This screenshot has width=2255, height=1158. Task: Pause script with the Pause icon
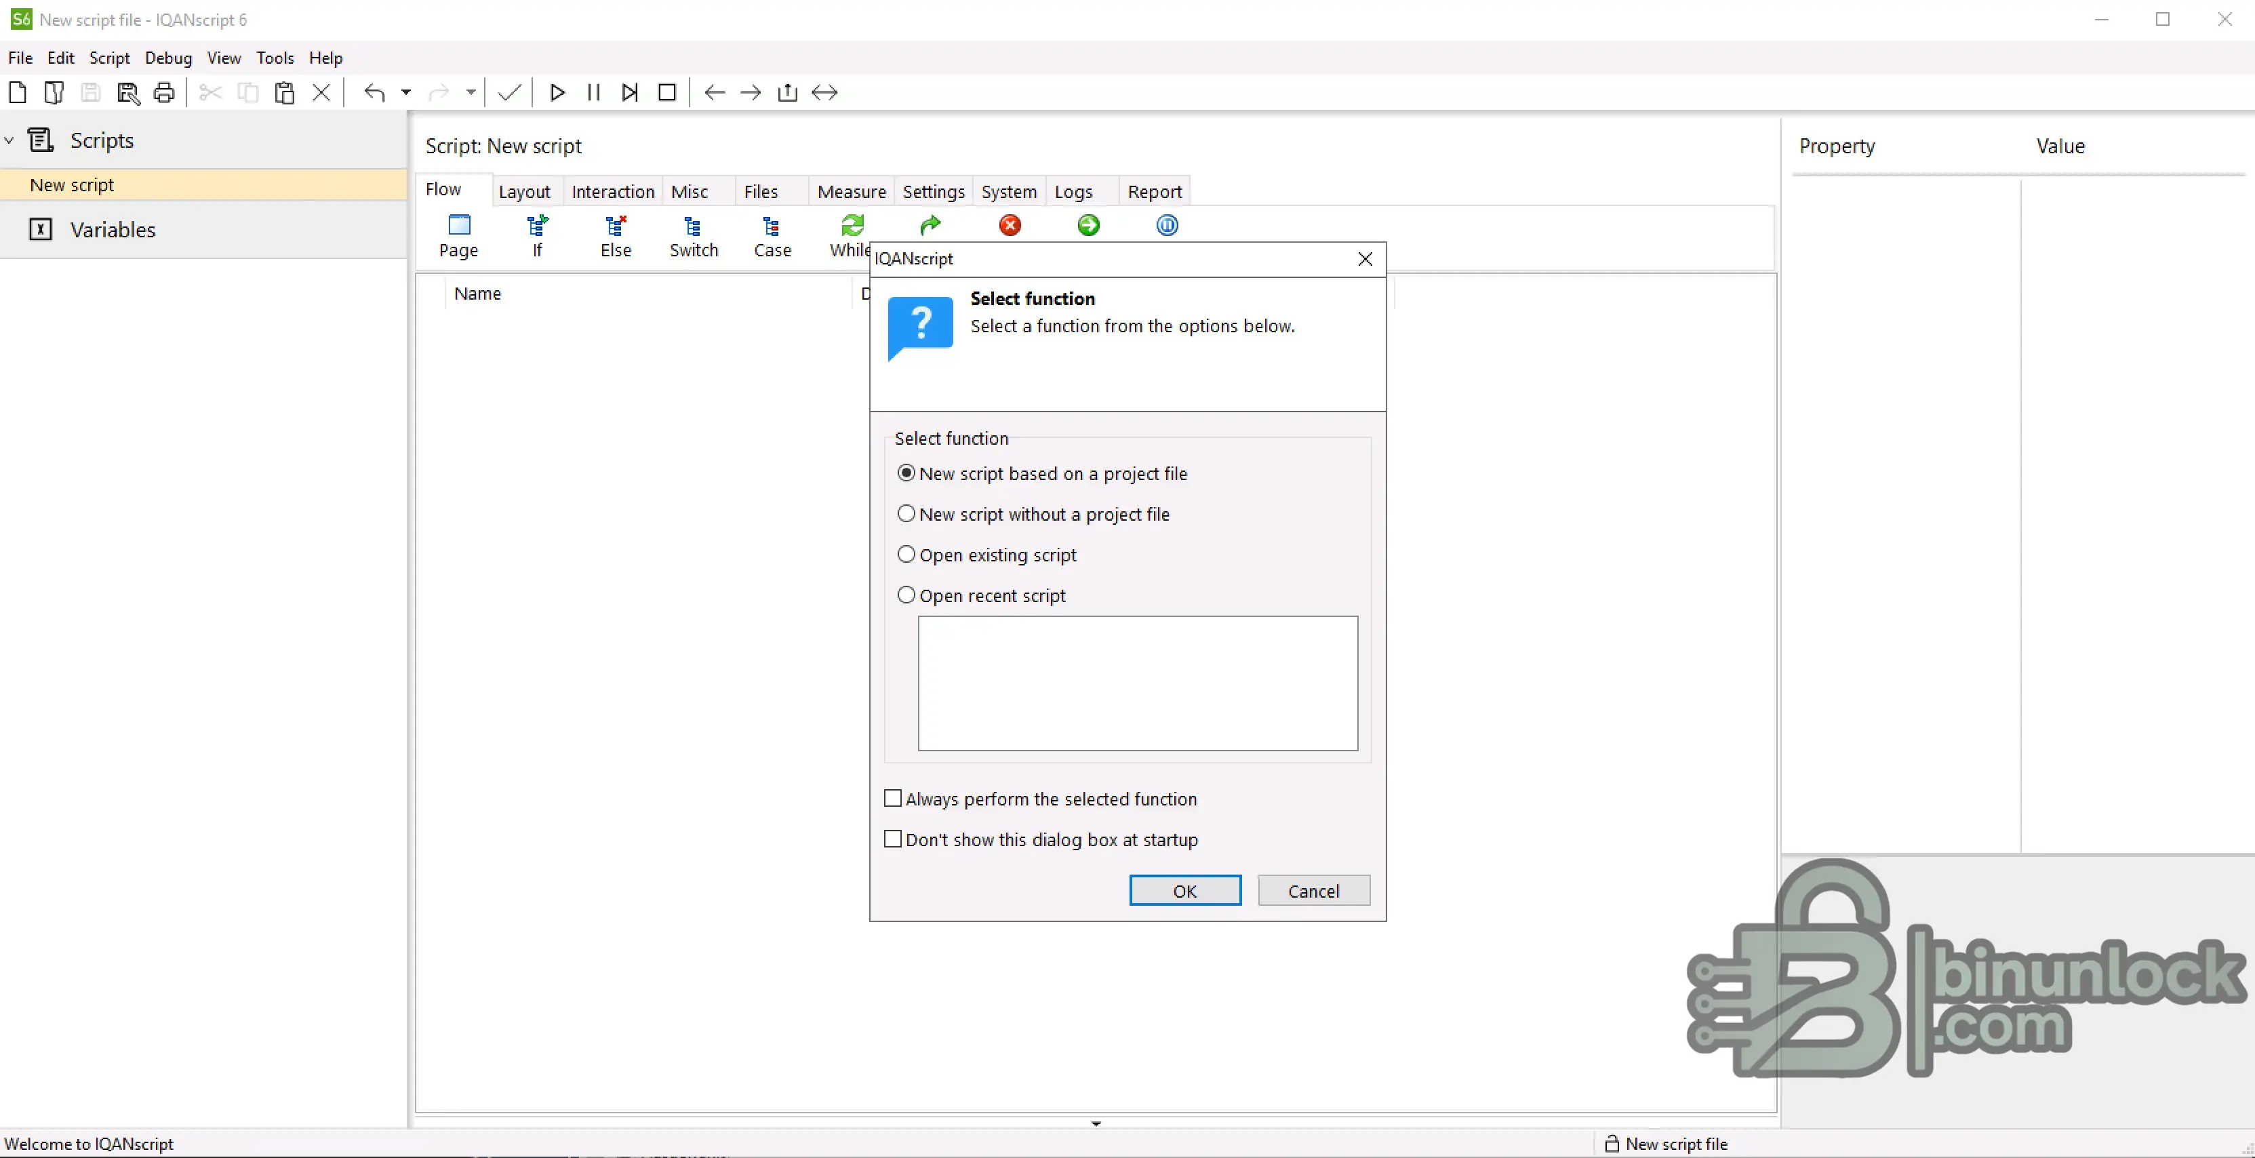(x=593, y=92)
